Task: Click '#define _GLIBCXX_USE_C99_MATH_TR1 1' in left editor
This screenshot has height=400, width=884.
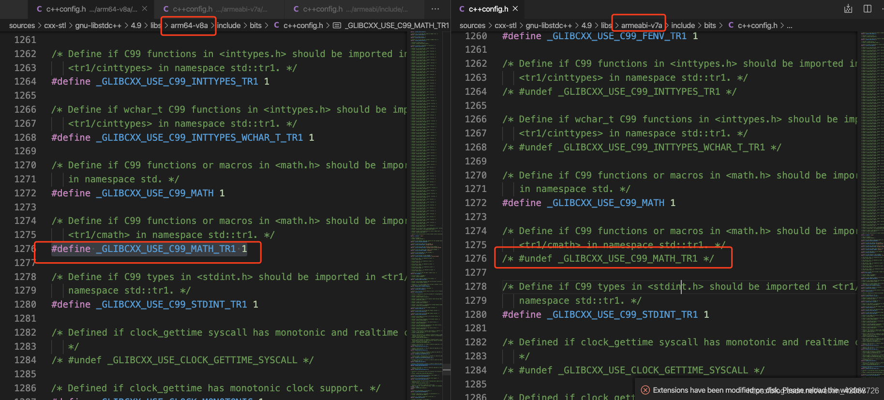Action: pos(149,249)
